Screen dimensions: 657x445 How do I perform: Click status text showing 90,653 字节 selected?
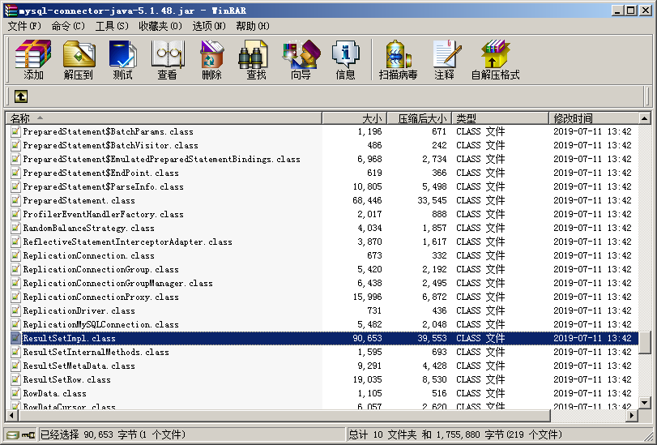pyautogui.click(x=113, y=435)
